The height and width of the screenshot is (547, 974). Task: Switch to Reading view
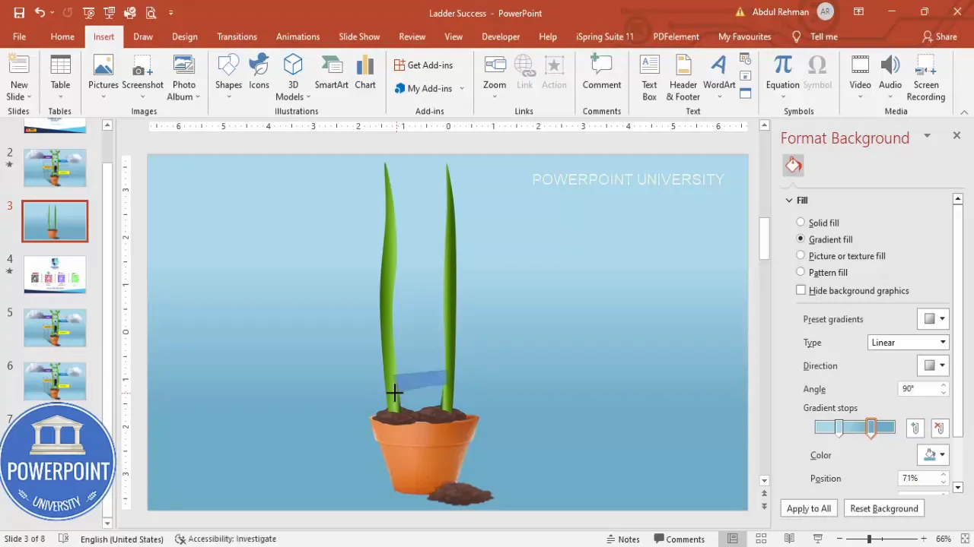(x=789, y=539)
